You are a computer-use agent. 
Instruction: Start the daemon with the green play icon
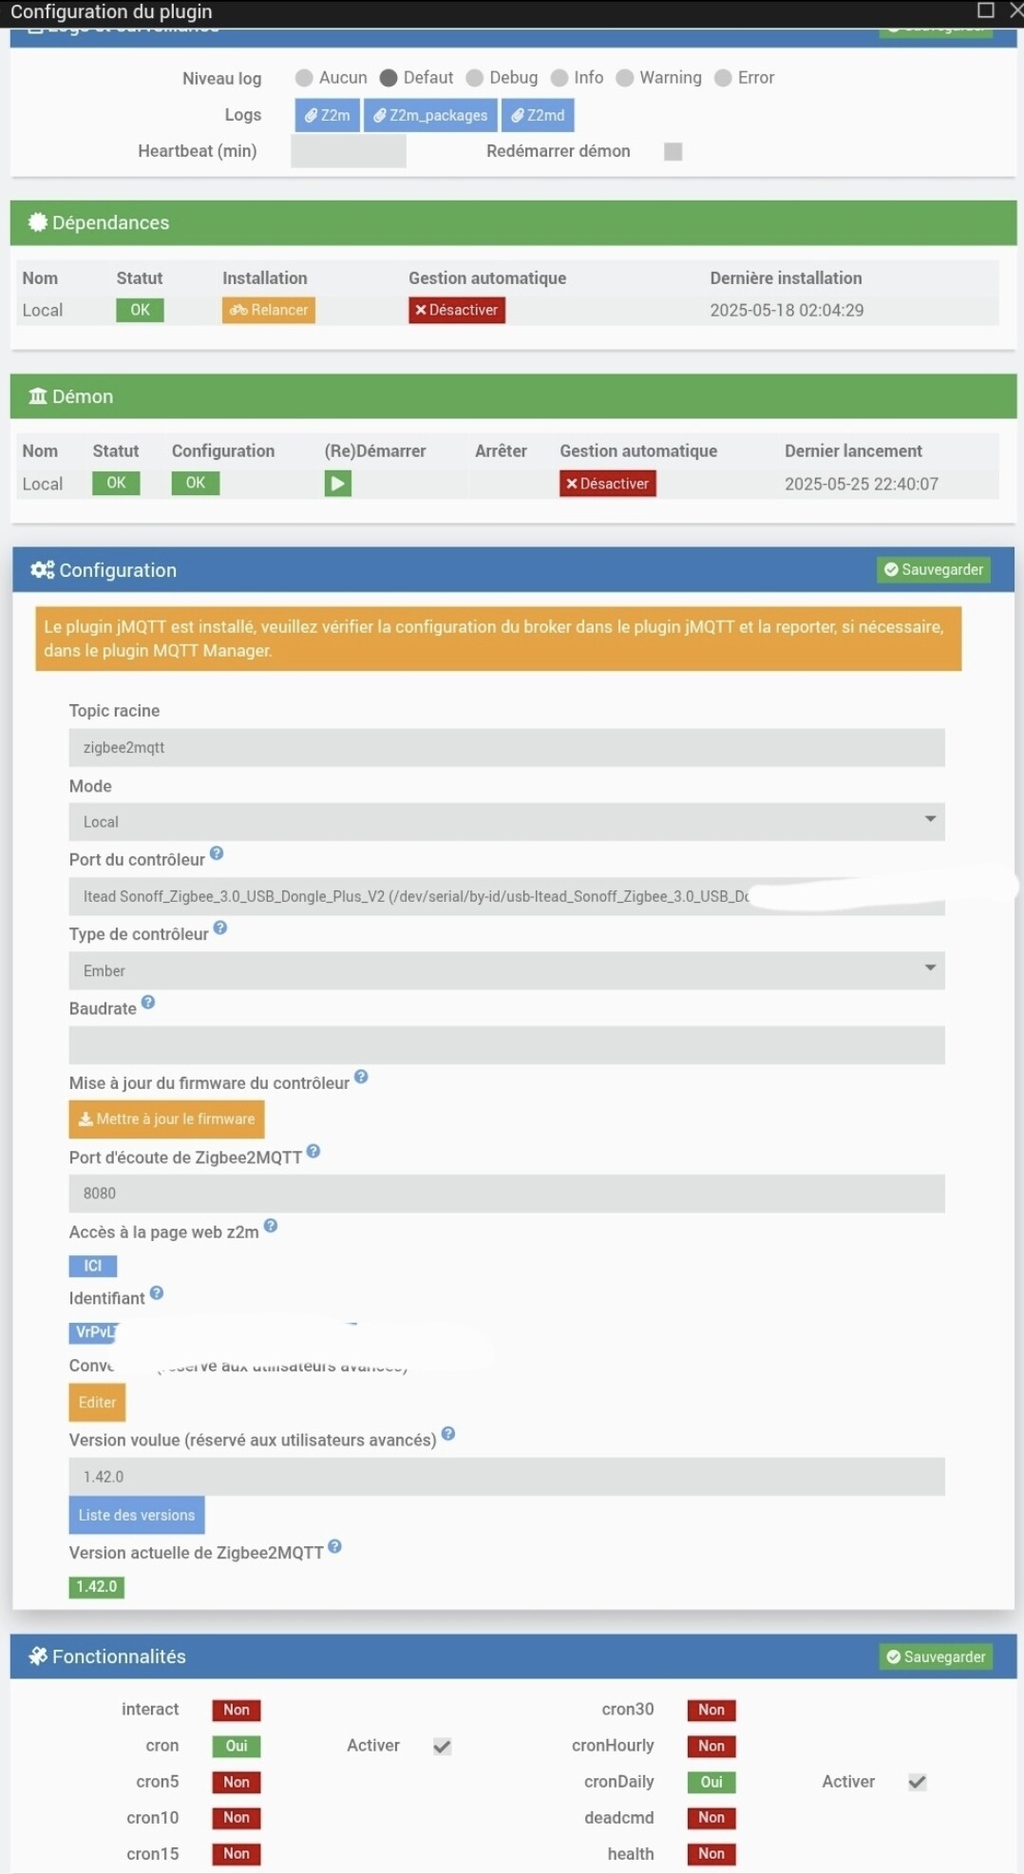[x=337, y=484]
